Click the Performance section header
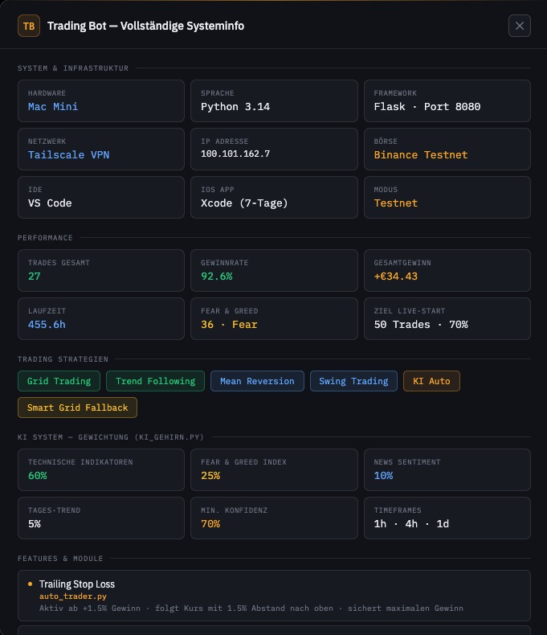547x635 pixels. pyautogui.click(x=45, y=238)
